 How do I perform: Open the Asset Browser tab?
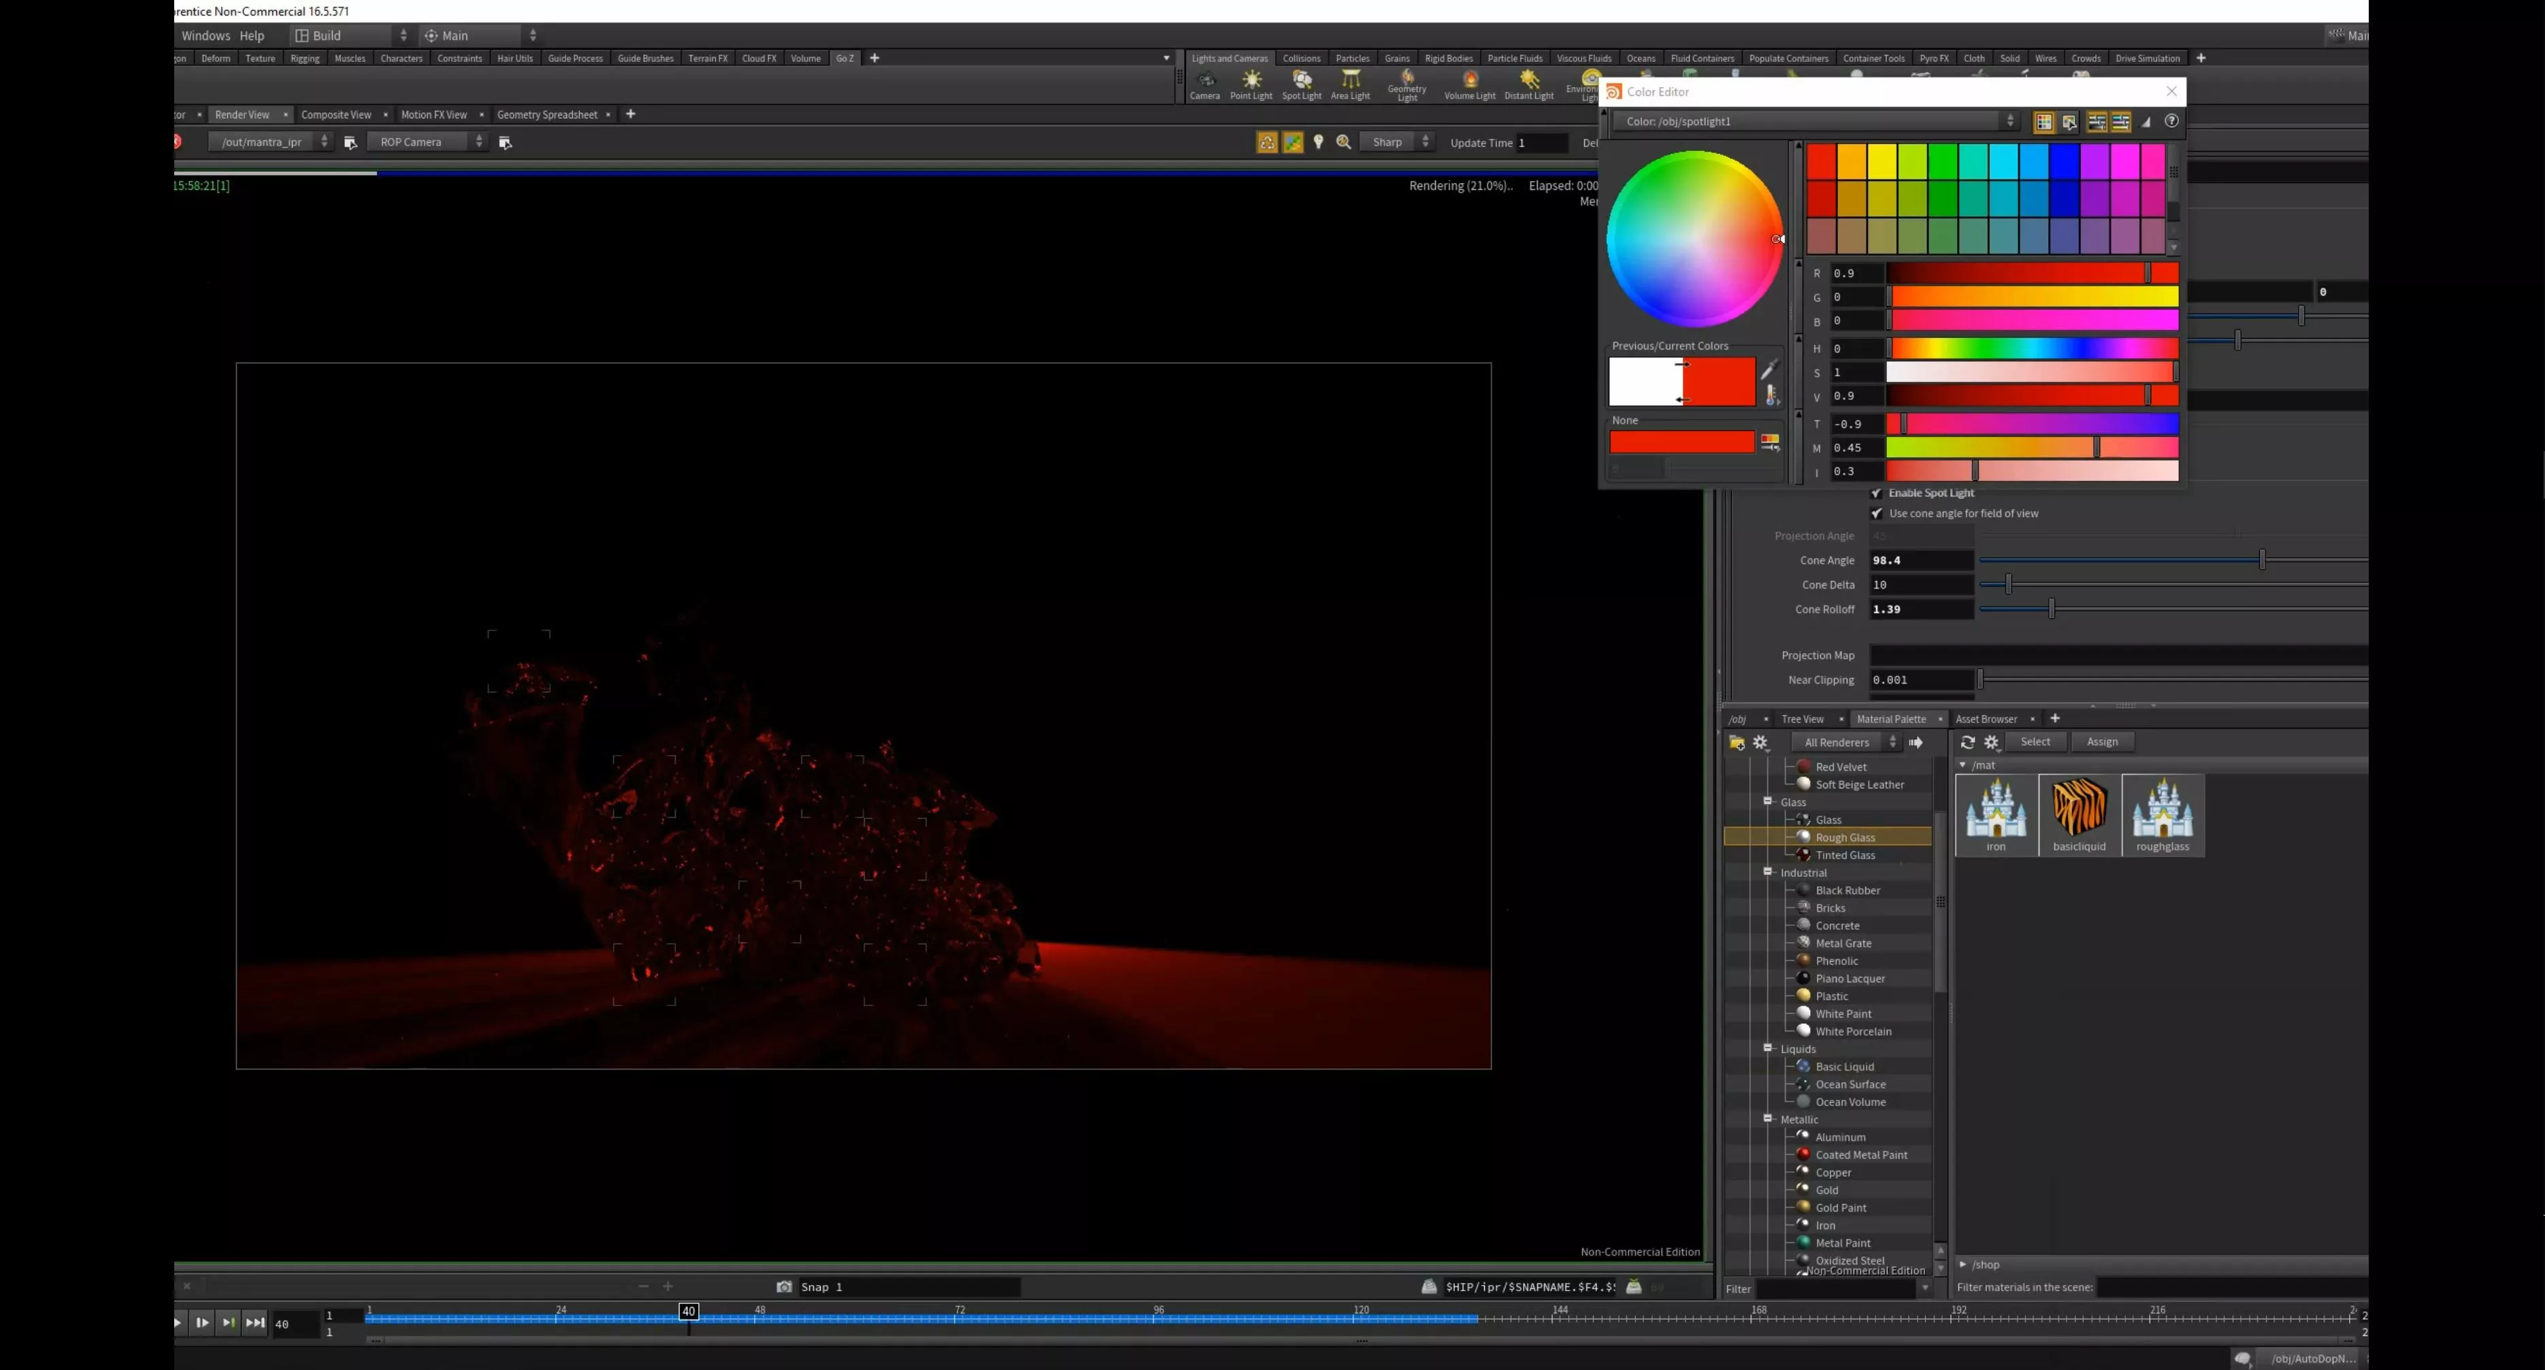(x=1986, y=719)
